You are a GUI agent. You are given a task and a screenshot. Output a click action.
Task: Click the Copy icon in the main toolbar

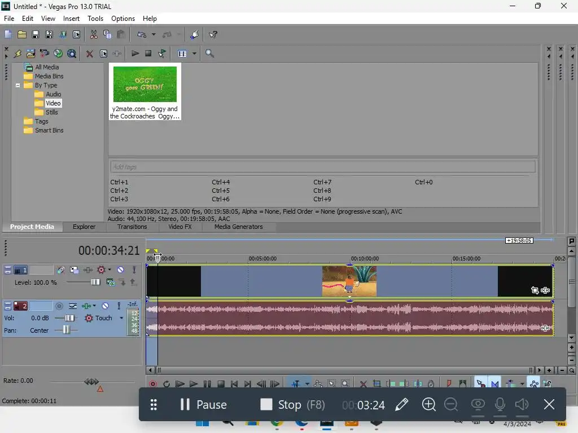coord(107,34)
